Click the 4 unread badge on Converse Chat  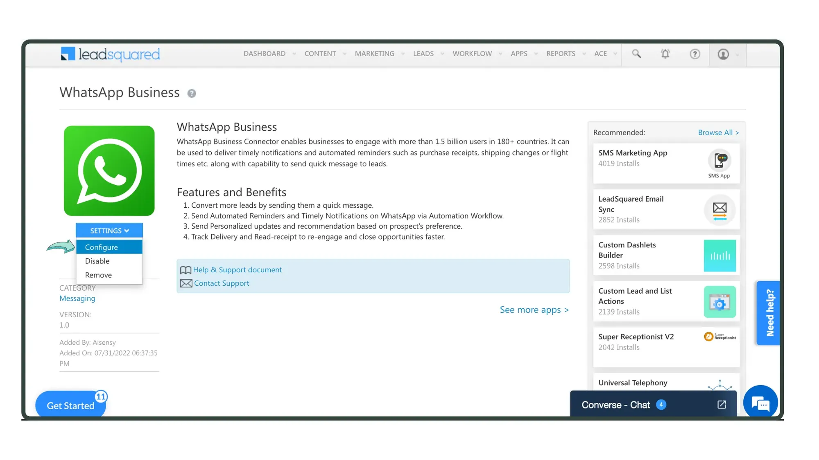coord(661,404)
